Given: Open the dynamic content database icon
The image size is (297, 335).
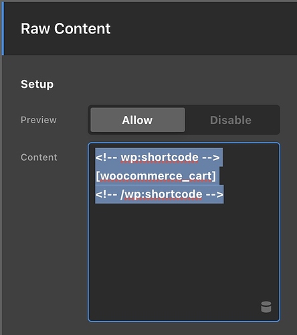Looking at the screenshot, I should (x=266, y=307).
